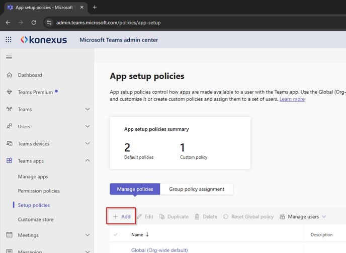Click the Messaging icon in sidebar
Screen dimensions: 346x253
click(9, 251)
